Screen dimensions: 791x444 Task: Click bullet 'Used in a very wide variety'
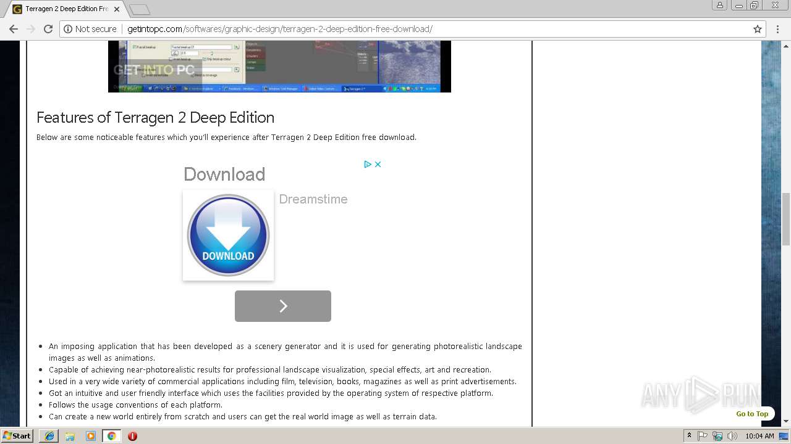282,382
